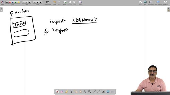Select the thick line width
170x95 pixels.
tap(29, 2)
